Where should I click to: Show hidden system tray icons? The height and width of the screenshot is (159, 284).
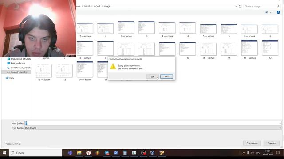[x=244, y=153]
